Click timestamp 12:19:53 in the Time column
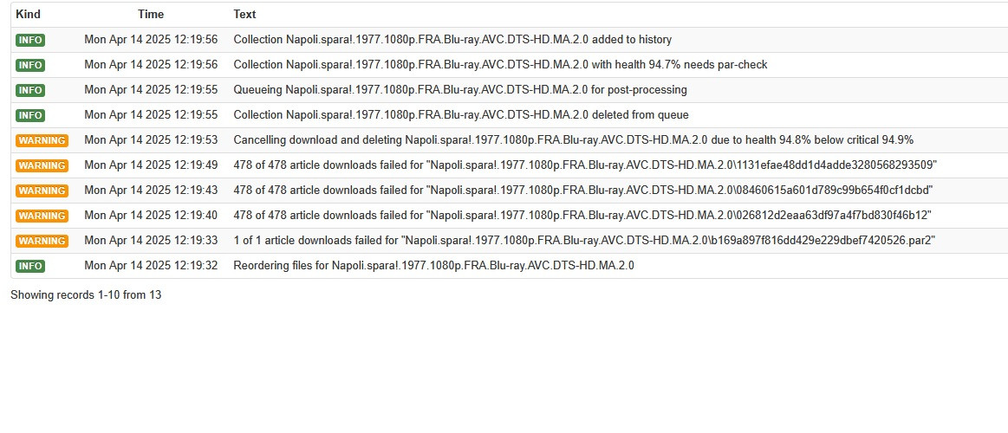This screenshot has height=433, width=1008. [151, 140]
